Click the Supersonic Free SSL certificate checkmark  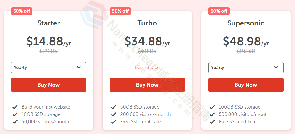pos(212,122)
